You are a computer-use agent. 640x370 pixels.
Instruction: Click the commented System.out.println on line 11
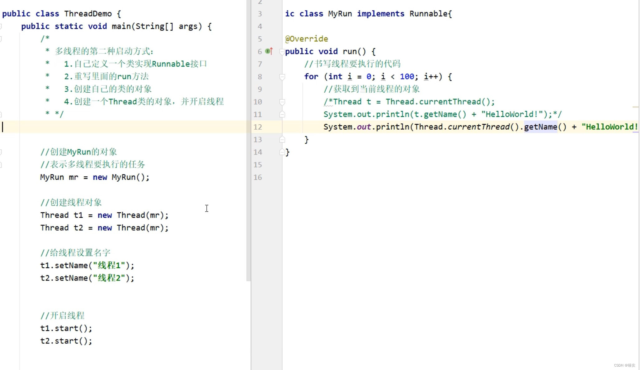[442, 114]
